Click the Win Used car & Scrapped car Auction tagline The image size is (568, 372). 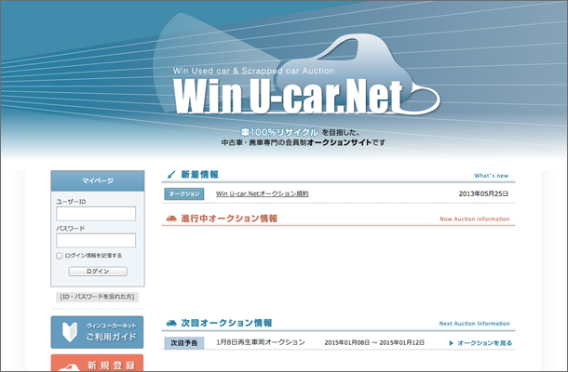[253, 71]
